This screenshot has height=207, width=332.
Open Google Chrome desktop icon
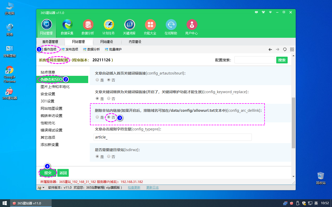(x=10, y=74)
